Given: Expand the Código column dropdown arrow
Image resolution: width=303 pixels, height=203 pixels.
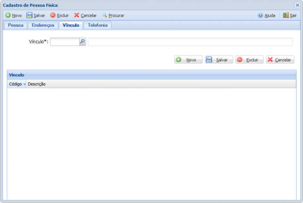Looking at the screenshot, I should [25, 84].
